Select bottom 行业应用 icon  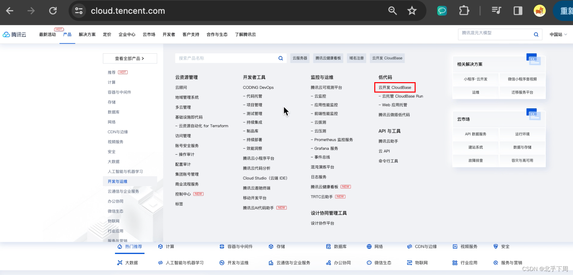click(455, 263)
